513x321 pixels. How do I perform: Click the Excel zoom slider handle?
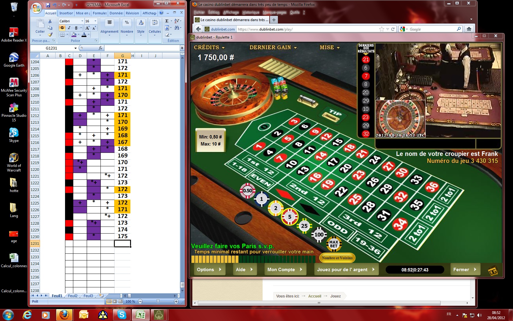158,301
